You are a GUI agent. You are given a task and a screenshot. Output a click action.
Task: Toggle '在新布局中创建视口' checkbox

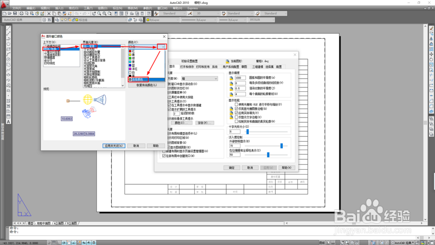point(164,156)
